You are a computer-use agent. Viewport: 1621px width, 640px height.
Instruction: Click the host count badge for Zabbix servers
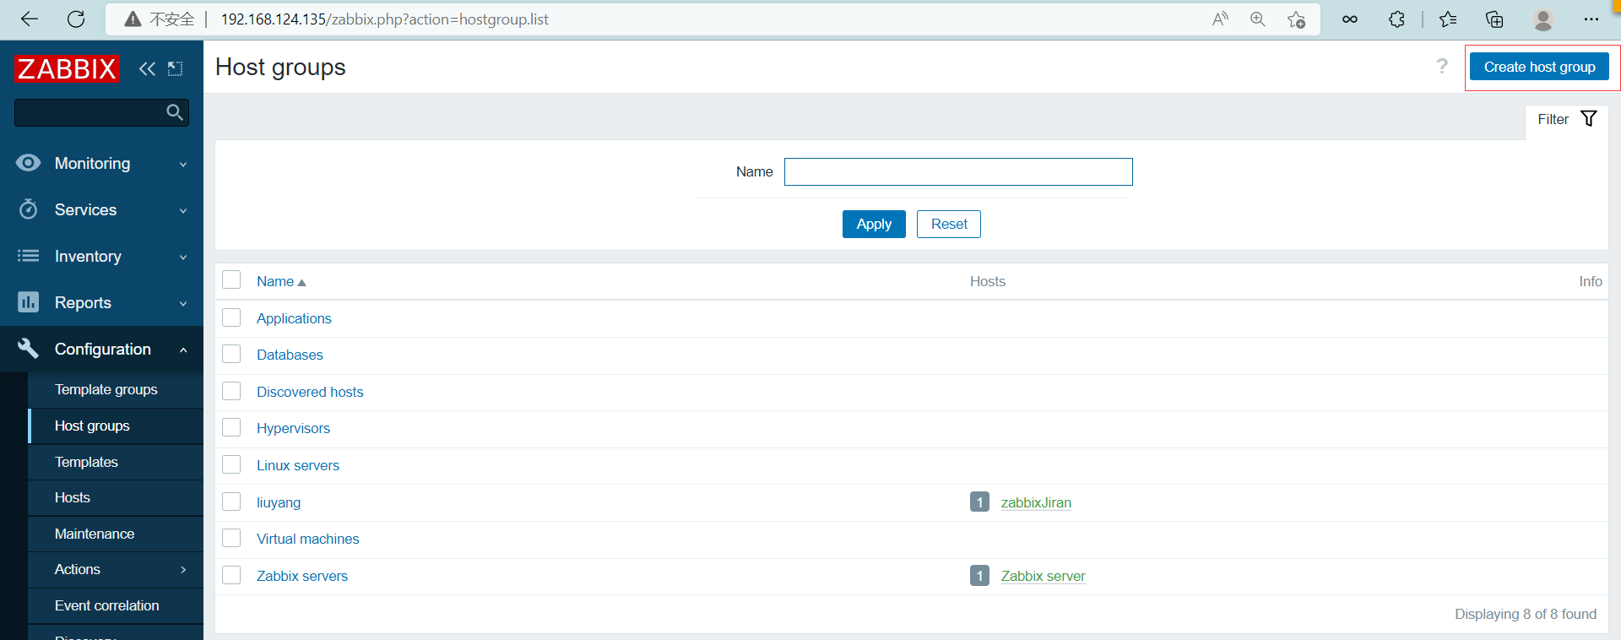point(979,576)
